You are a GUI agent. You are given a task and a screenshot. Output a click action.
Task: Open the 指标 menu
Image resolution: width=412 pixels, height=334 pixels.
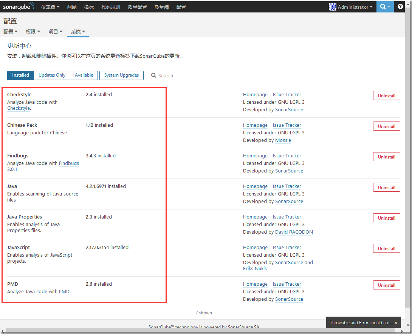(89, 7)
